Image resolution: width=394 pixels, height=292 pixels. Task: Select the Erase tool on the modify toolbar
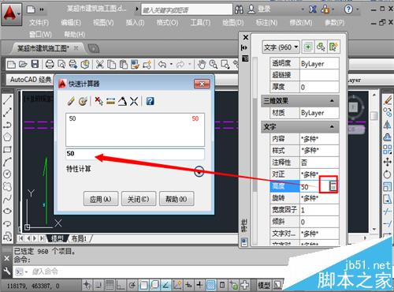click(388, 100)
